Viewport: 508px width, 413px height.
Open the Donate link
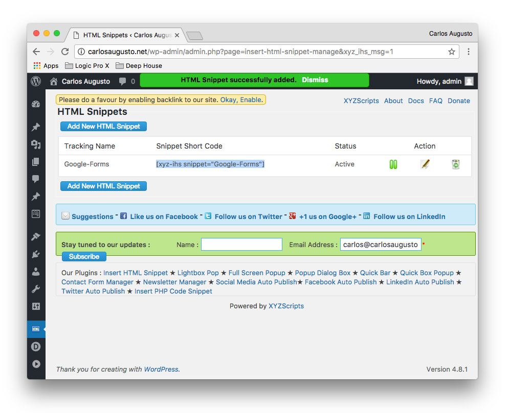pos(459,101)
